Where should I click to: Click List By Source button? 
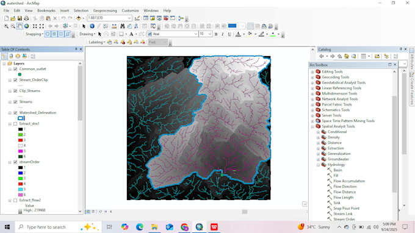pyautogui.click(x=11, y=56)
